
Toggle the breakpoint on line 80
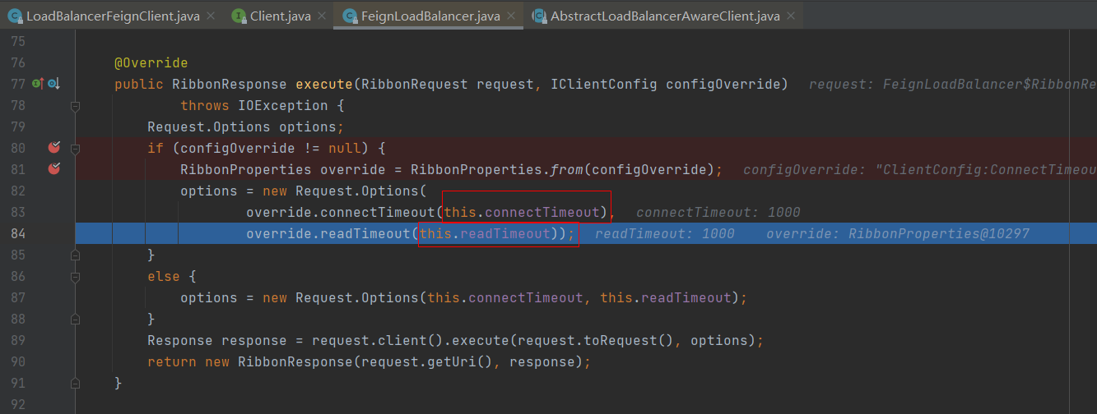coord(54,148)
